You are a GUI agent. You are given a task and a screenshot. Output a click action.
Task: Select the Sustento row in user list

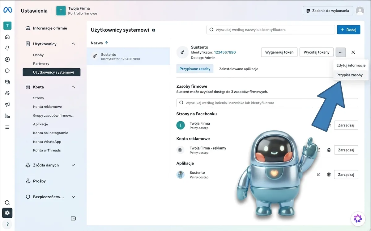(128, 56)
